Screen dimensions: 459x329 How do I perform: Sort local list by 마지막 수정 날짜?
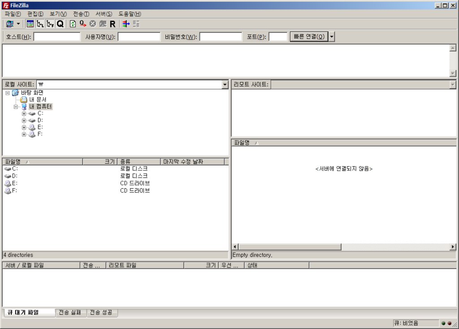(x=193, y=161)
